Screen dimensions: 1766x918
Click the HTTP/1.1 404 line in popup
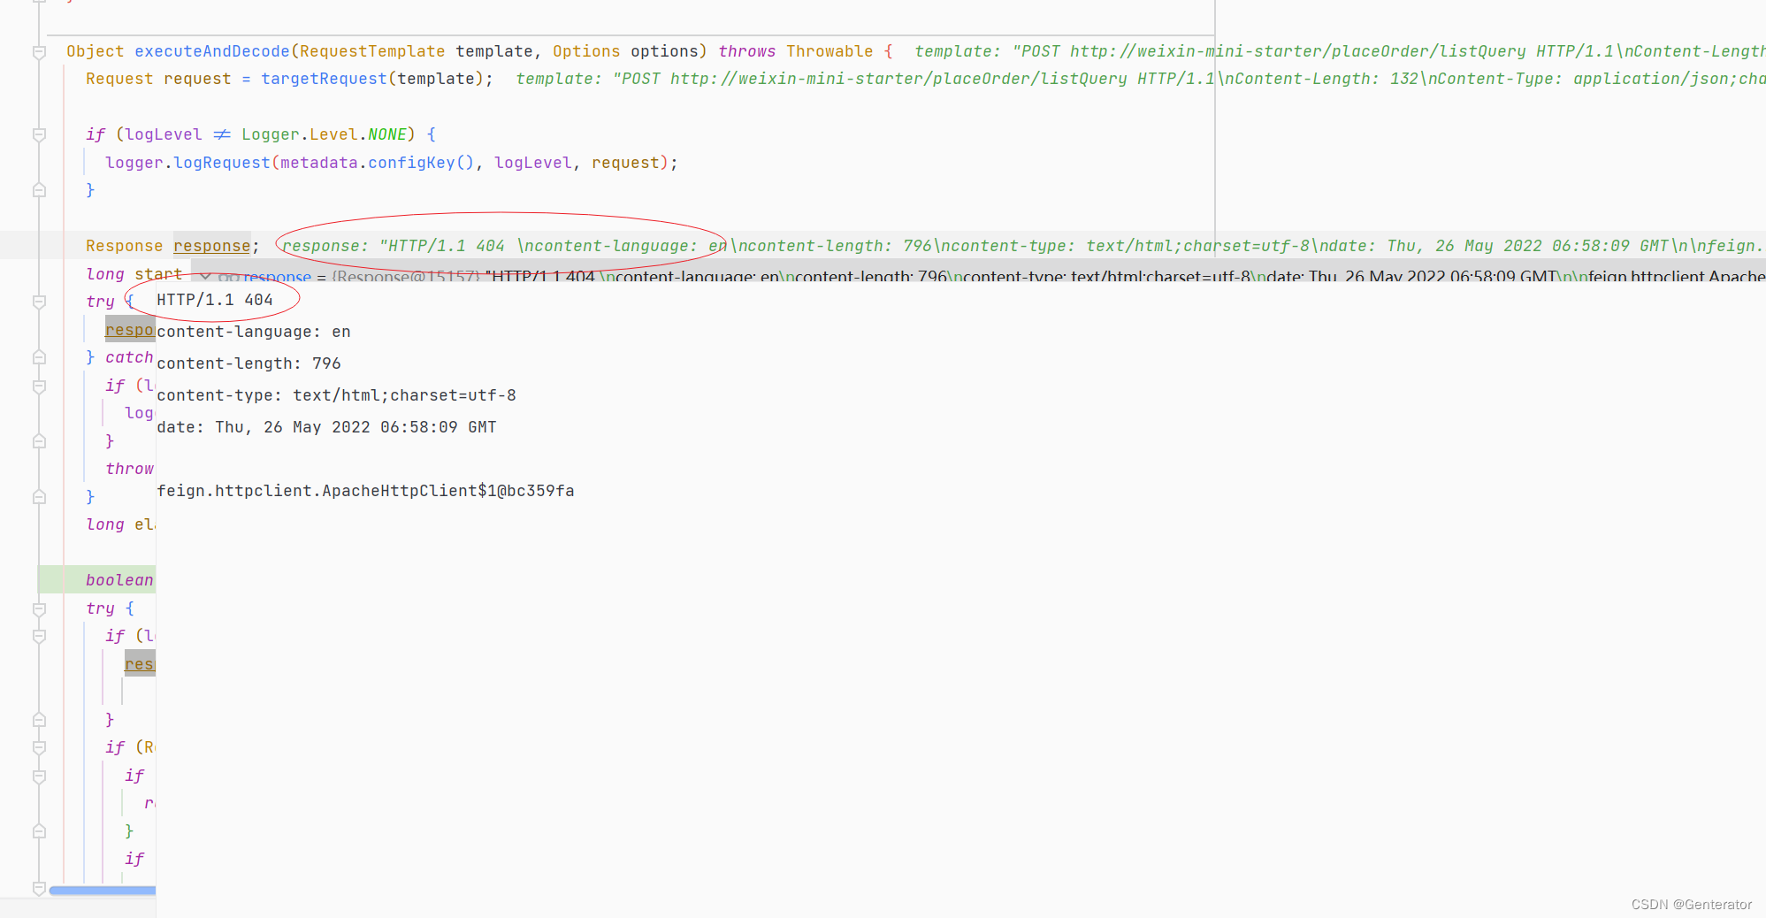pos(215,300)
